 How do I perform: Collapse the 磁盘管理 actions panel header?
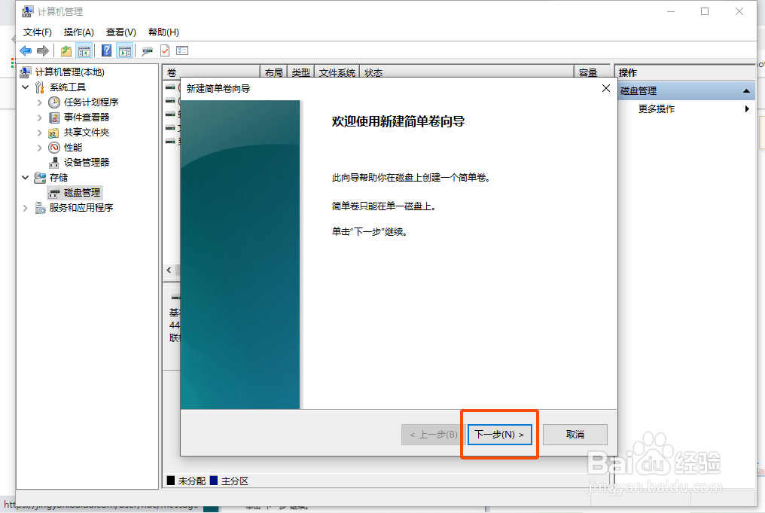click(746, 90)
